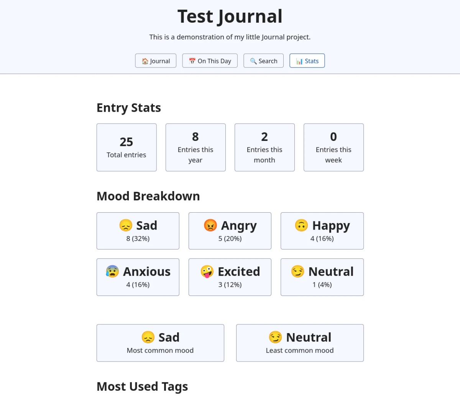Click the Neutral emoji on Least common mood card

(275, 338)
